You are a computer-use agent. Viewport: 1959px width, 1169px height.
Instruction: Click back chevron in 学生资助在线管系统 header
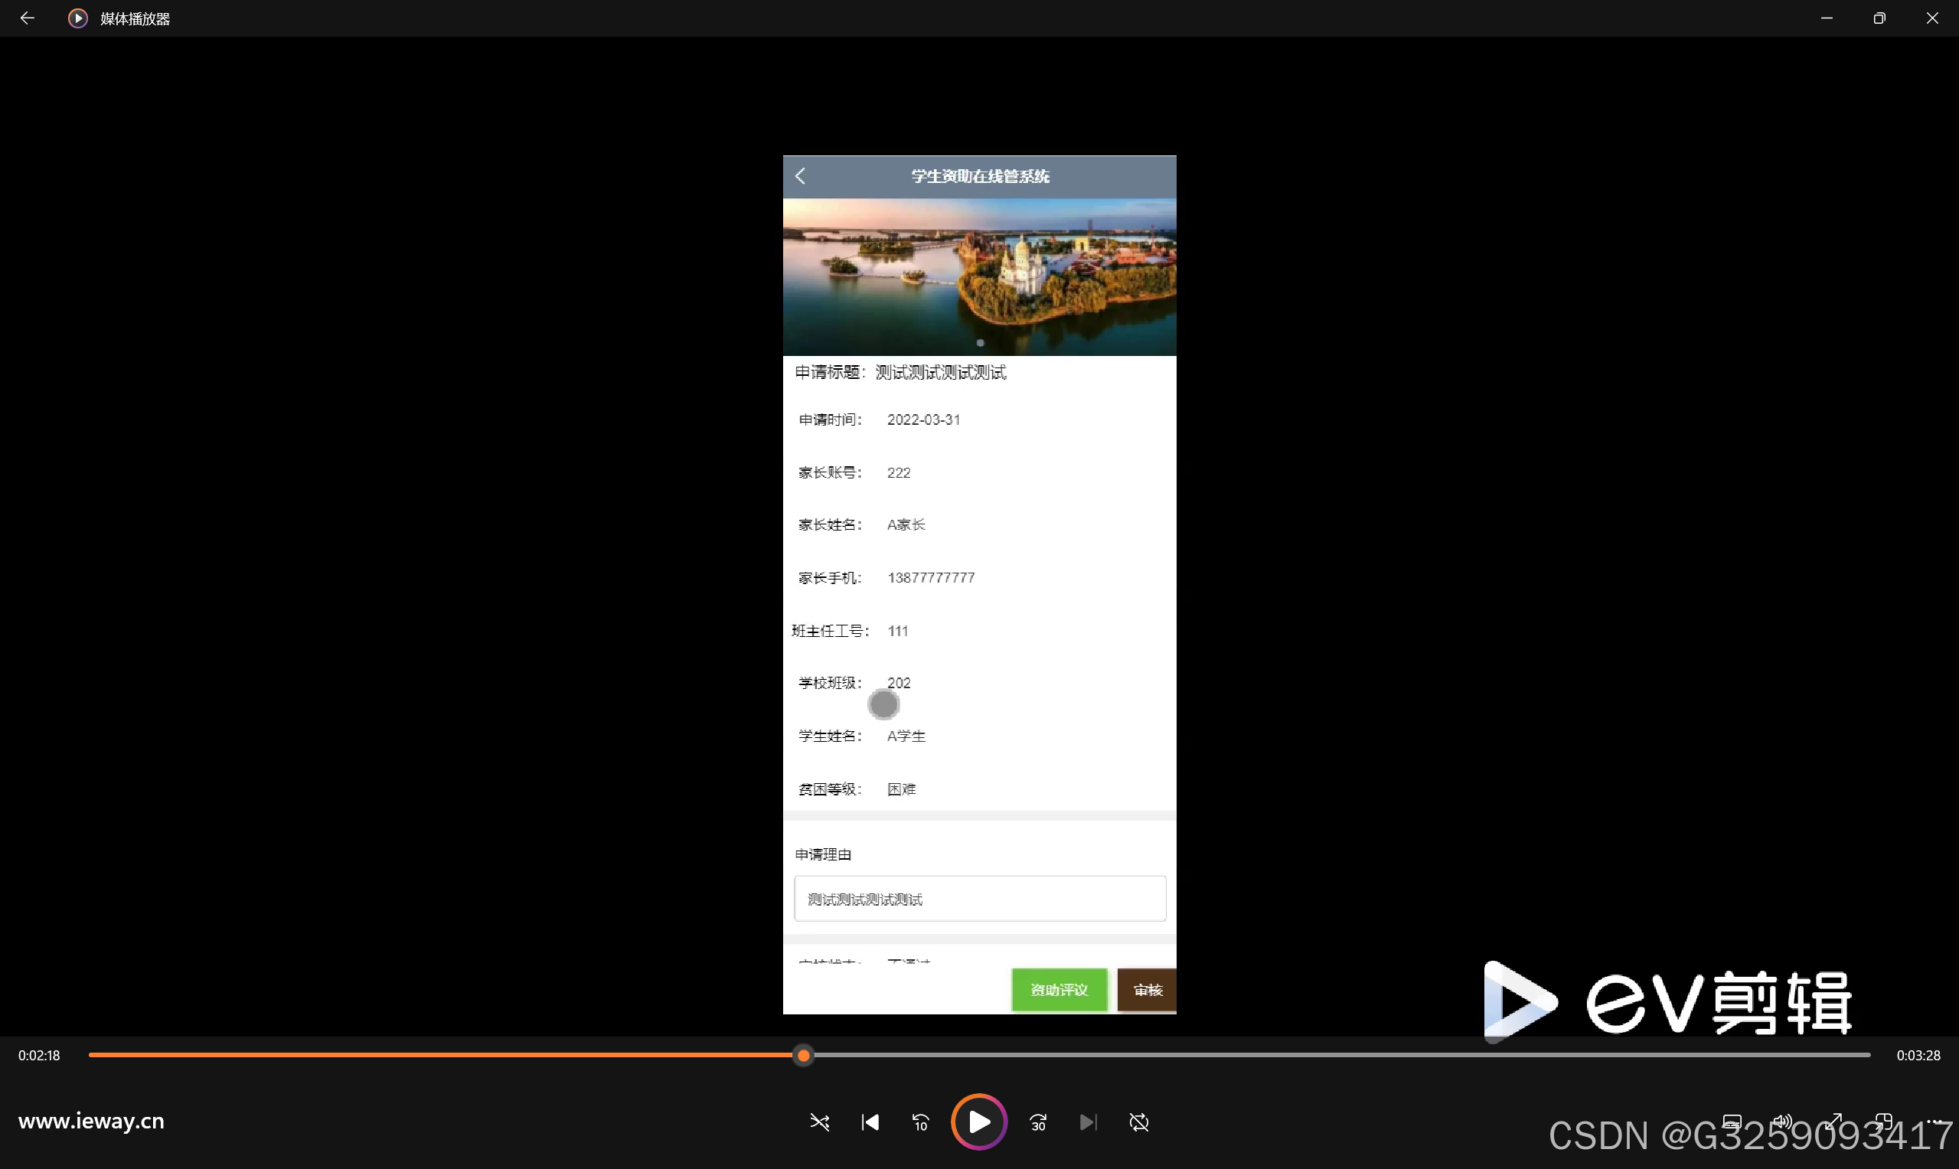click(800, 175)
